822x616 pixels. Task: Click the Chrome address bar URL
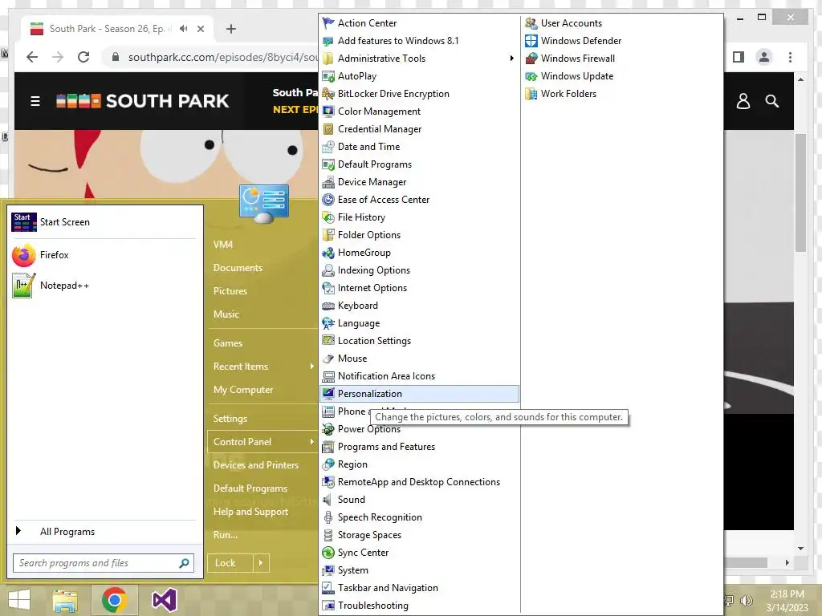[x=222, y=57]
